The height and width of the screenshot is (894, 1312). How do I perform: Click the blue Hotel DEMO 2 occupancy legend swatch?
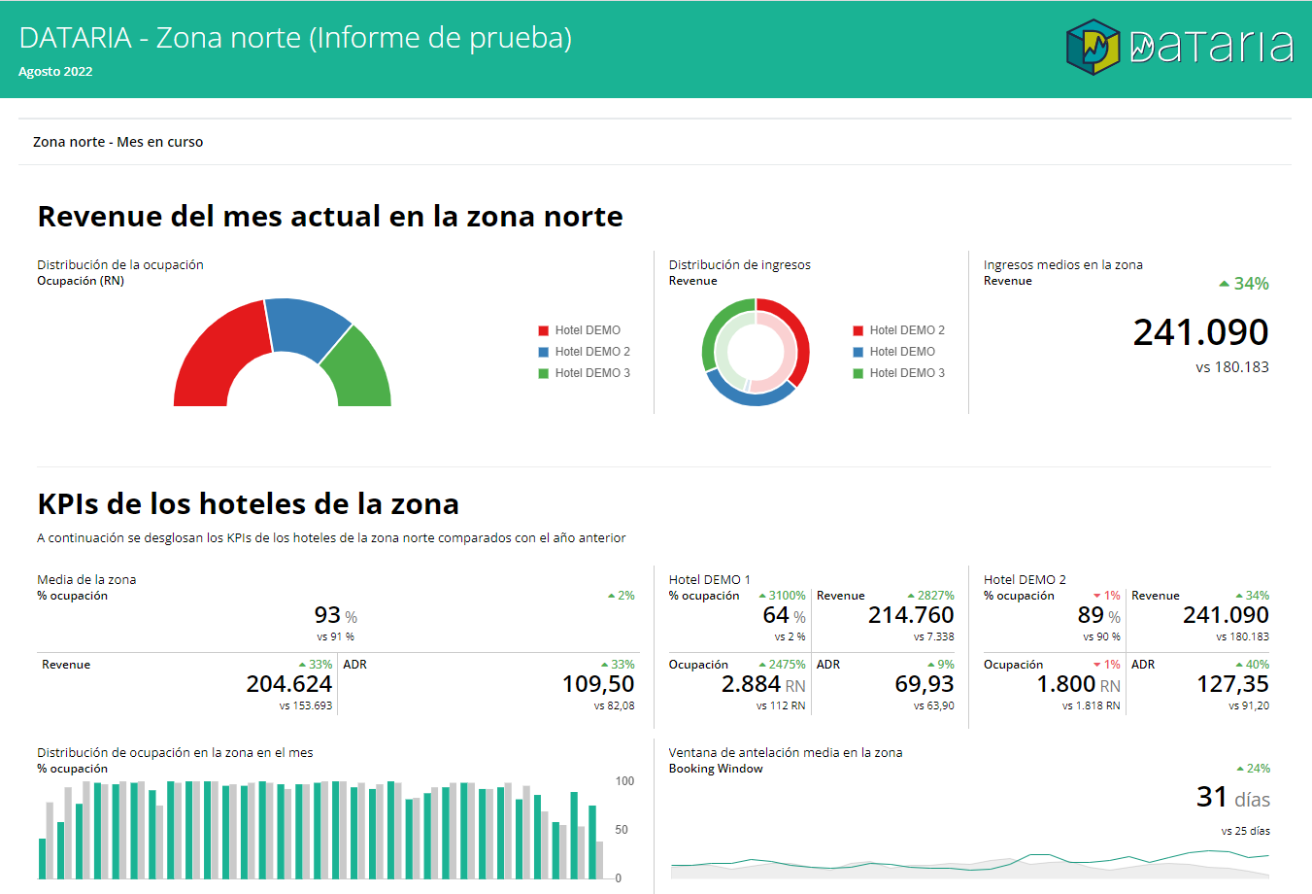point(544,352)
